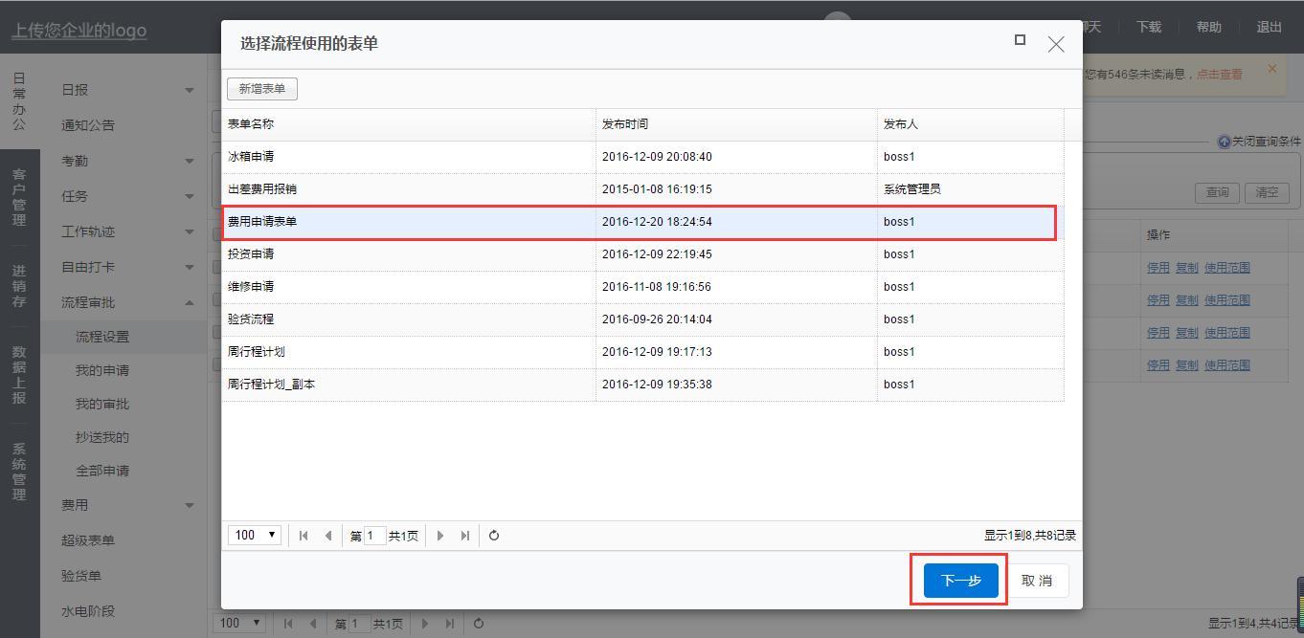Go to first page in dialog pager

304,536
